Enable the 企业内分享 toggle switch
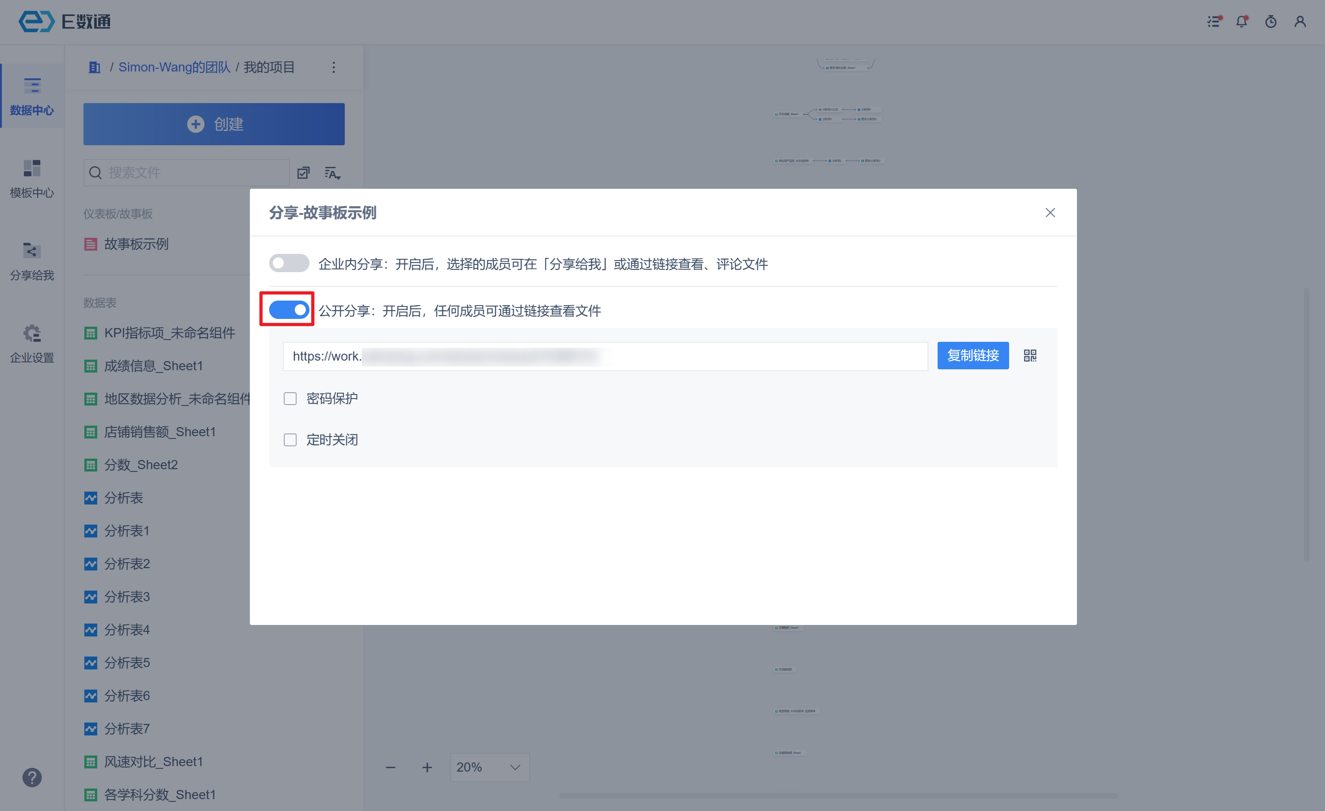1325x811 pixels. pos(289,263)
